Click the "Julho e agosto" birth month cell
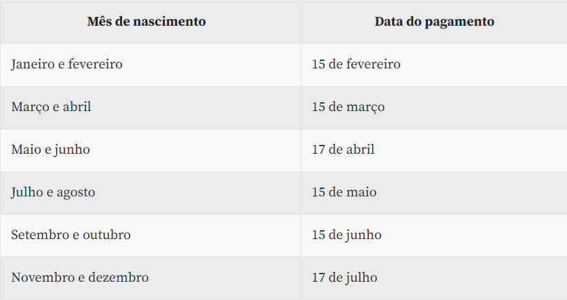The image size is (567, 300). [x=53, y=192]
